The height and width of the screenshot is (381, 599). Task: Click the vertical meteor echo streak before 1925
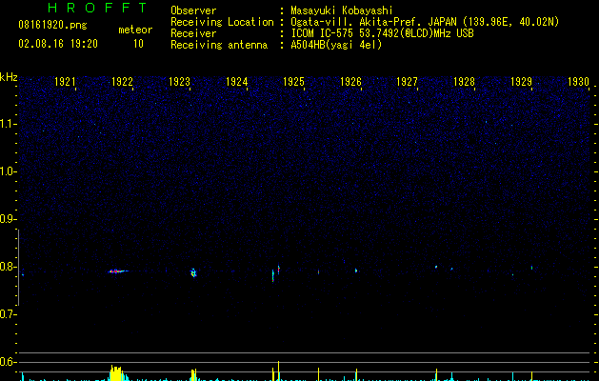tap(272, 275)
